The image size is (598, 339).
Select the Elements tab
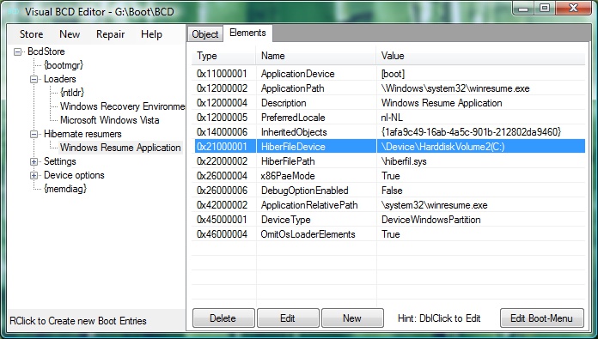[x=247, y=33]
